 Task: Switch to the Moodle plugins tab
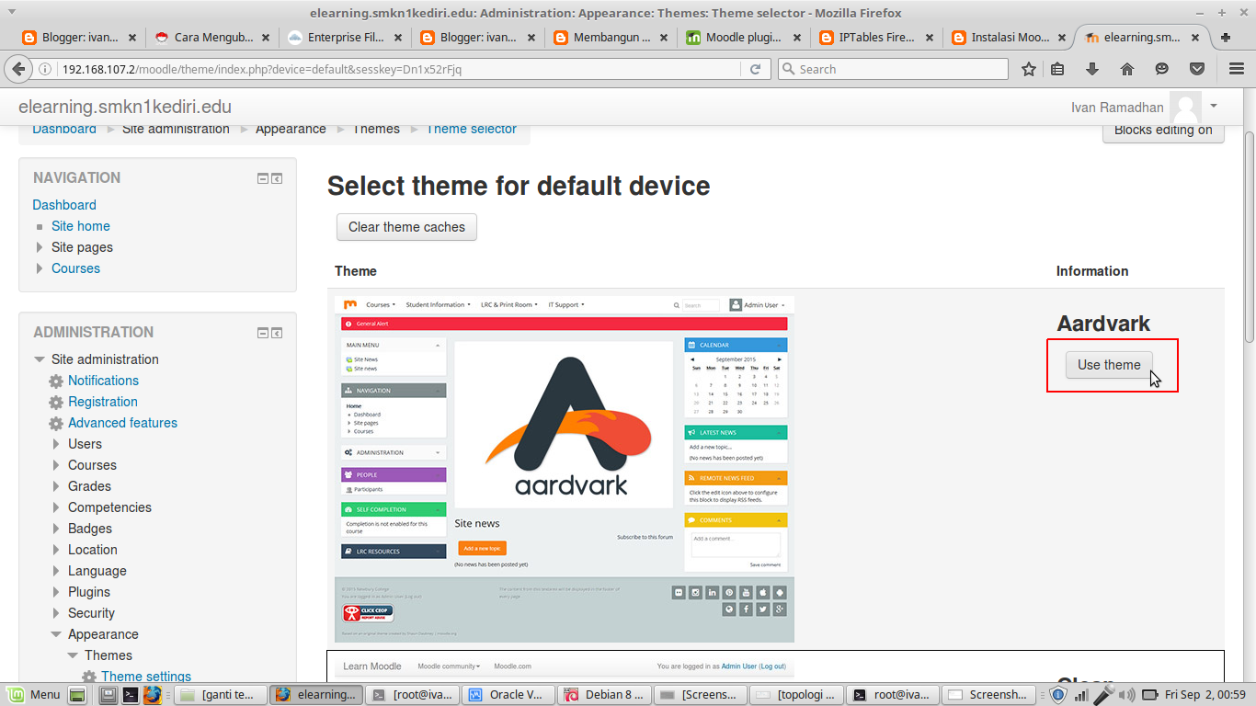tap(736, 38)
